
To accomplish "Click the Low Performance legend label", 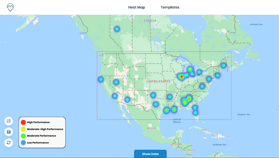I will 38,143.
